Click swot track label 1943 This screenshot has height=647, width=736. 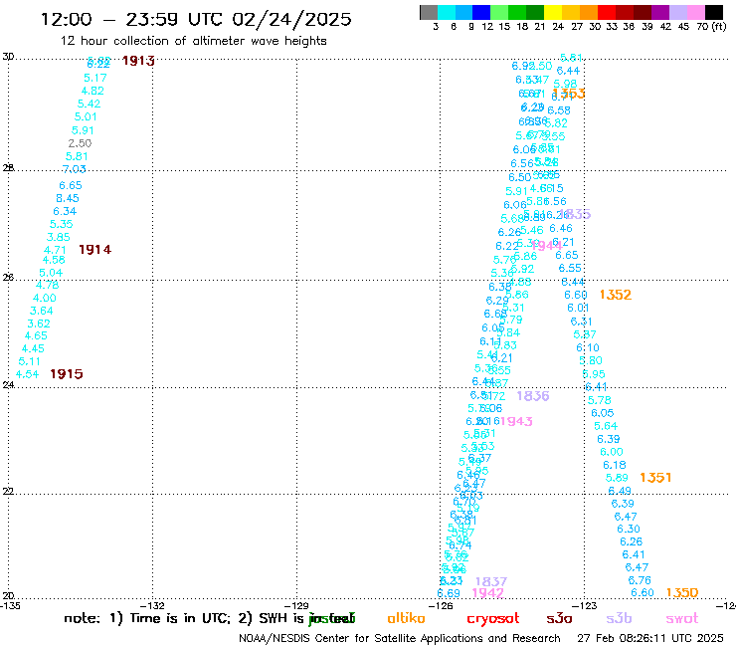click(516, 421)
